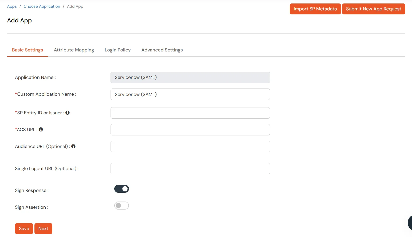
Task: Select the Basic Settings tab
Action: [x=27, y=50]
